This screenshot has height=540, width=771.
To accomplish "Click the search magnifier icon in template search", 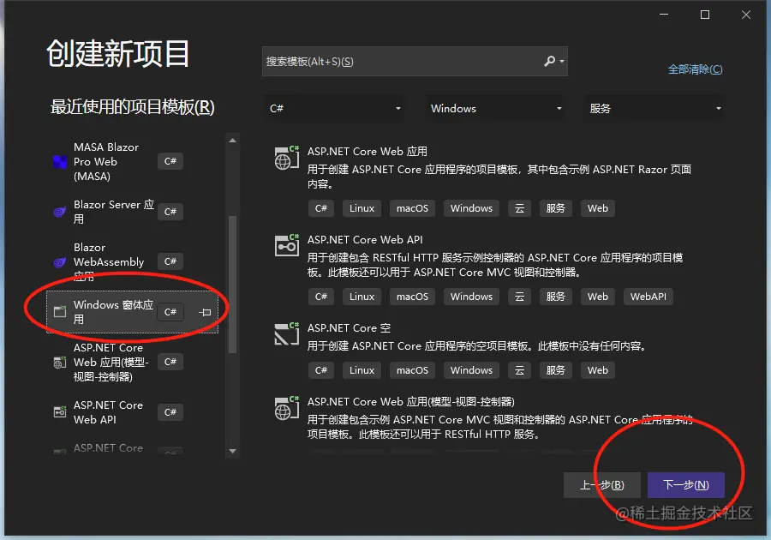I will (x=549, y=61).
